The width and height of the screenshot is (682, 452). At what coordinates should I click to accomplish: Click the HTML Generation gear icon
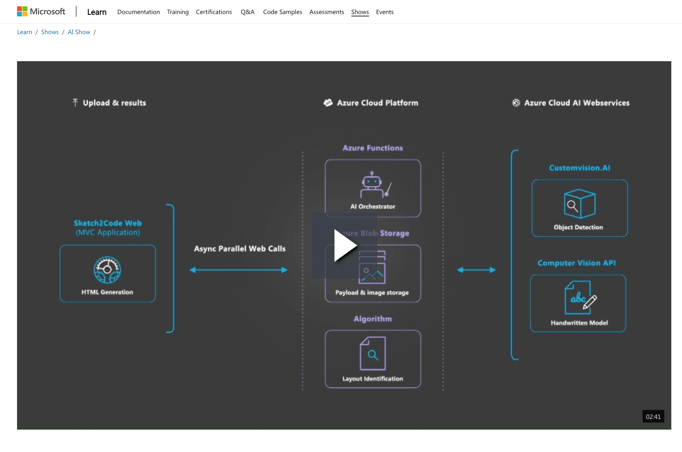(107, 270)
